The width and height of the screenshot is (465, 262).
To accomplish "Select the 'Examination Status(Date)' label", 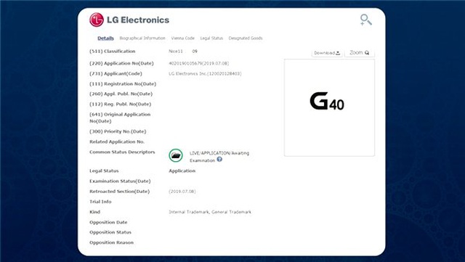I will pyautogui.click(x=120, y=181).
